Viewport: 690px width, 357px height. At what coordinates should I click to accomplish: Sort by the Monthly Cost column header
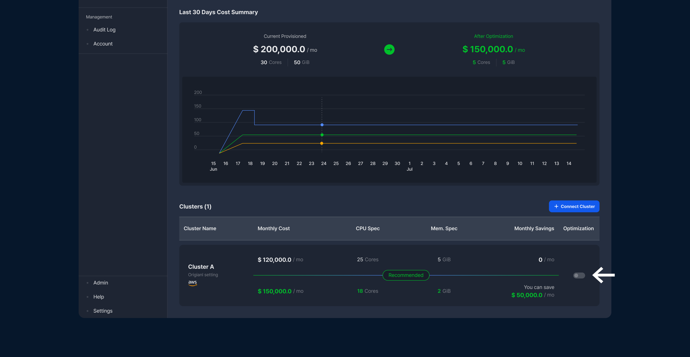pyautogui.click(x=273, y=229)
